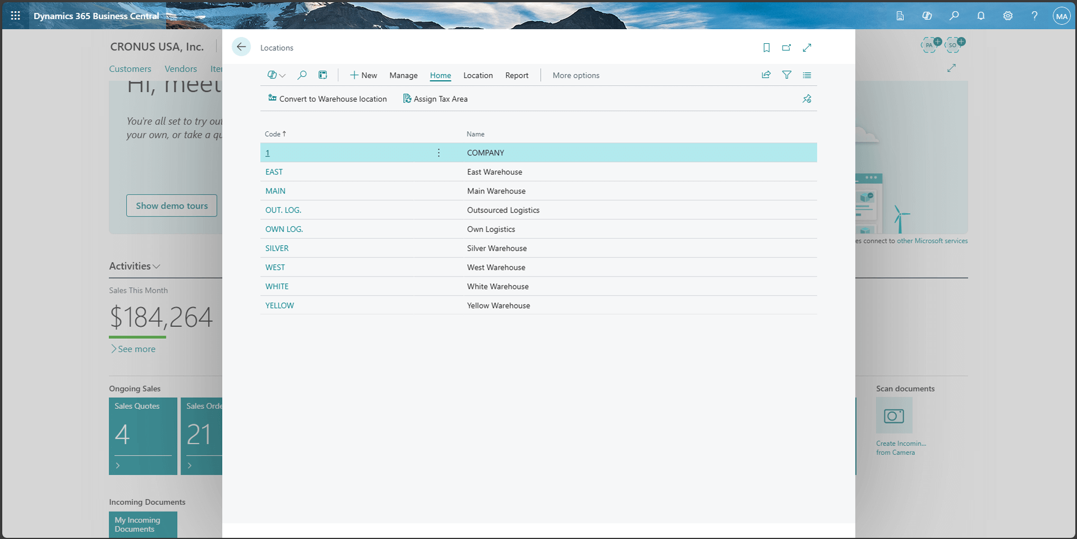Open Customers in the role center

(130, 68)
